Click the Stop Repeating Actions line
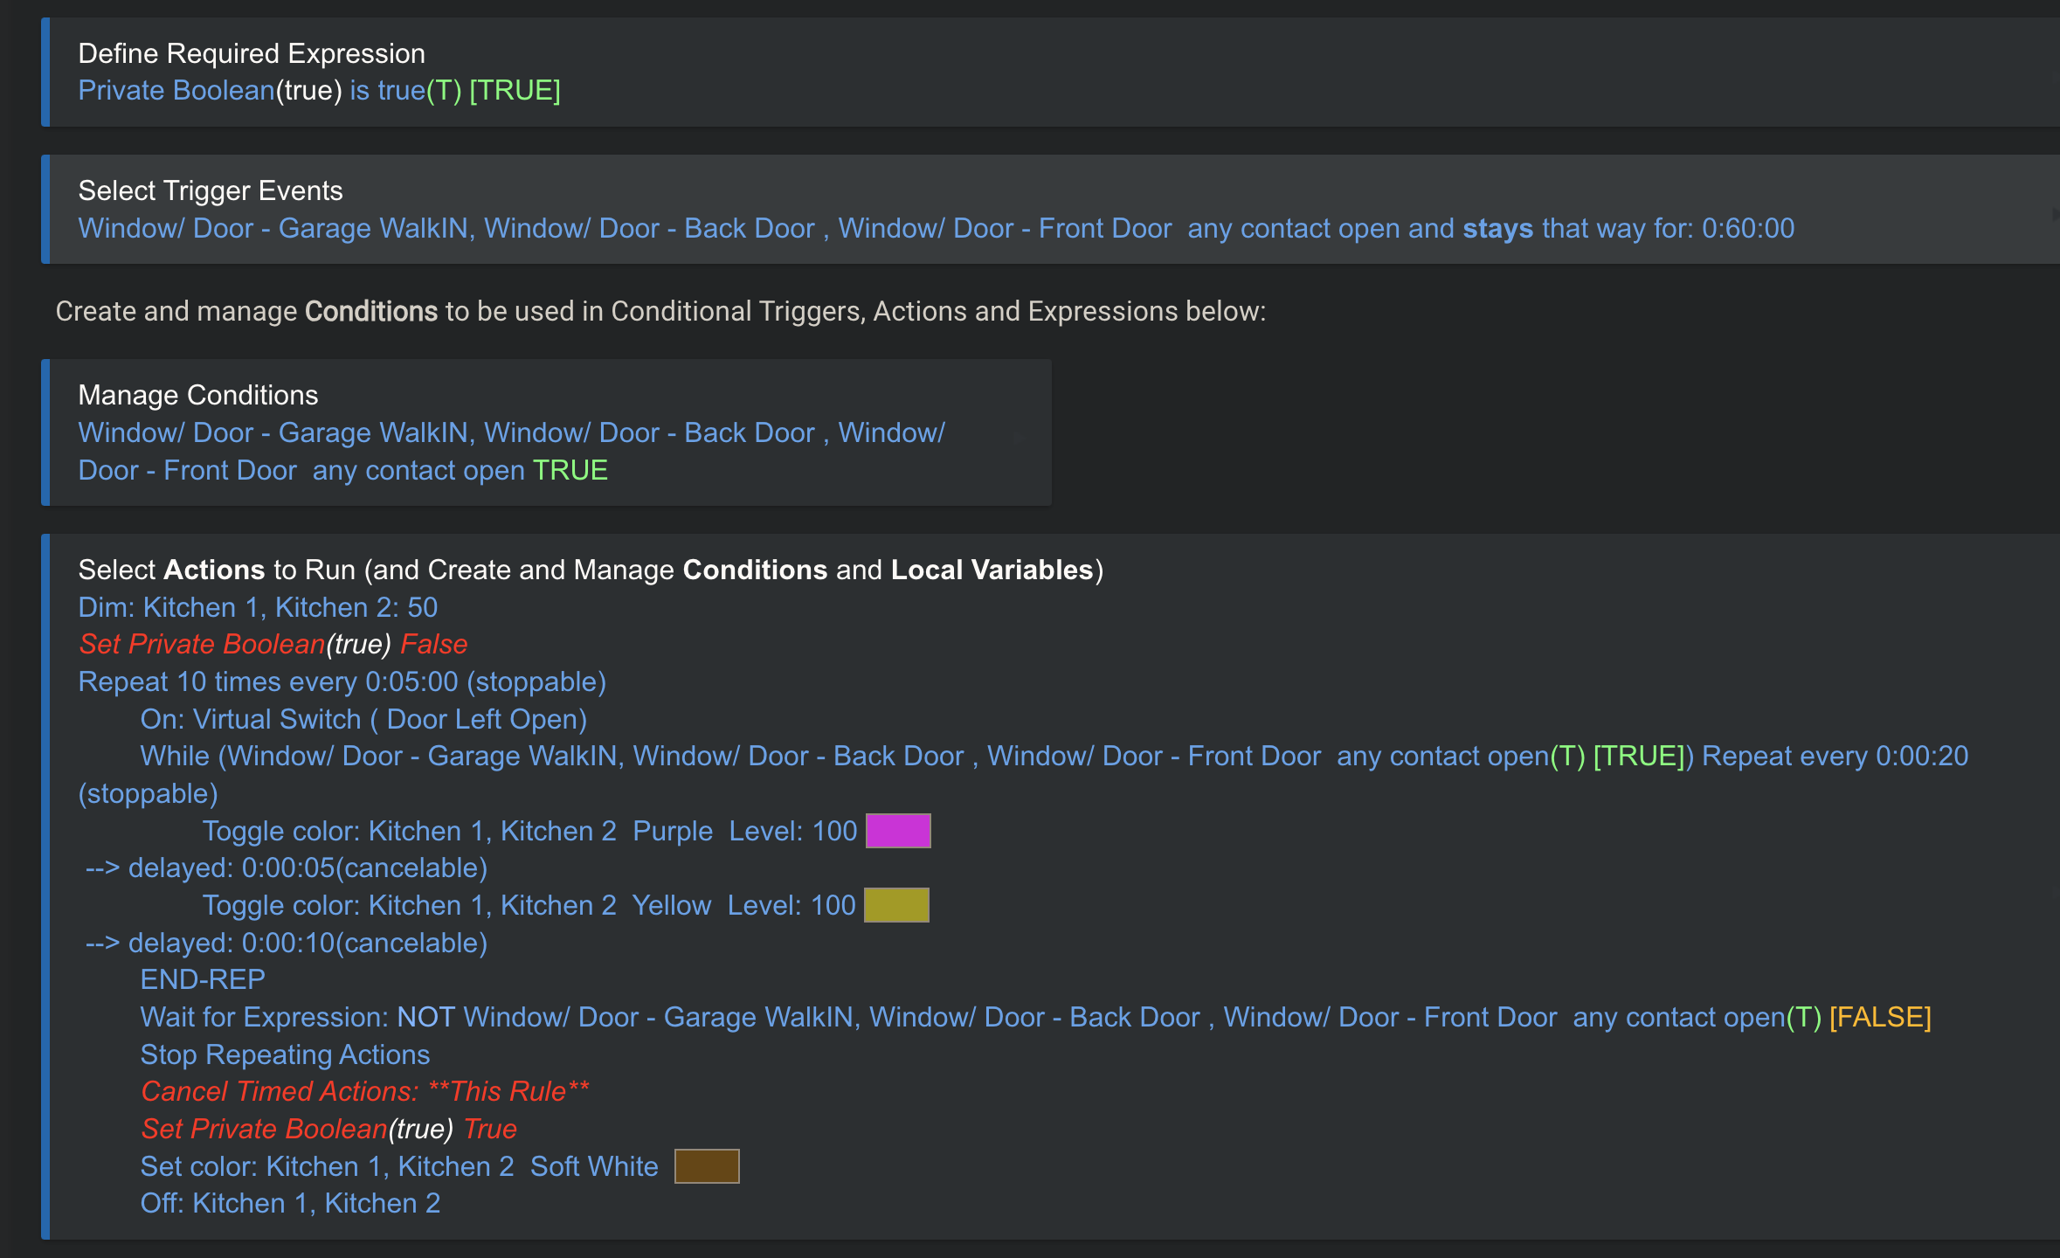This screenshot has width=2060, height=1258. pyautogui.click(x=285, y=1055)
